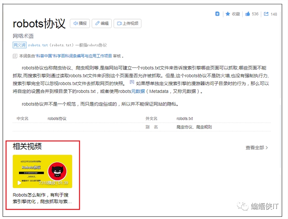Expand 查看全部 to view all videos
This screenshot has width=288, height=219.
[x=257, y=148]
